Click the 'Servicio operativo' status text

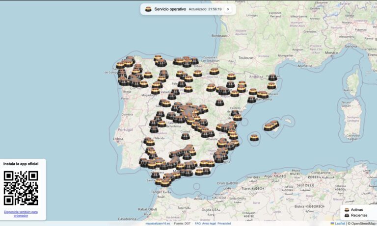coord(170,9)
